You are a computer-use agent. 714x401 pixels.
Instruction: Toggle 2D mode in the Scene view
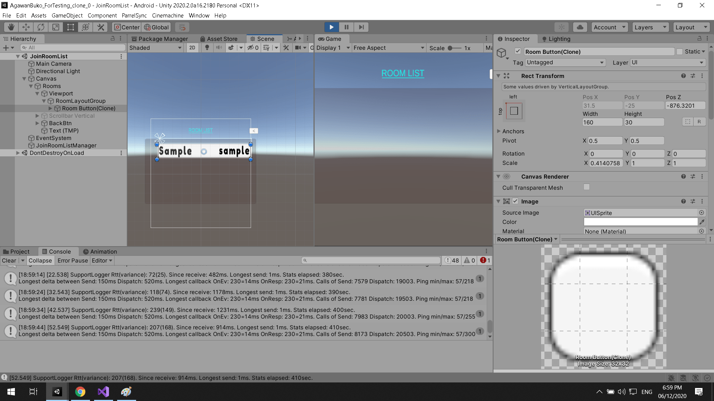click(x=192, y=48)
